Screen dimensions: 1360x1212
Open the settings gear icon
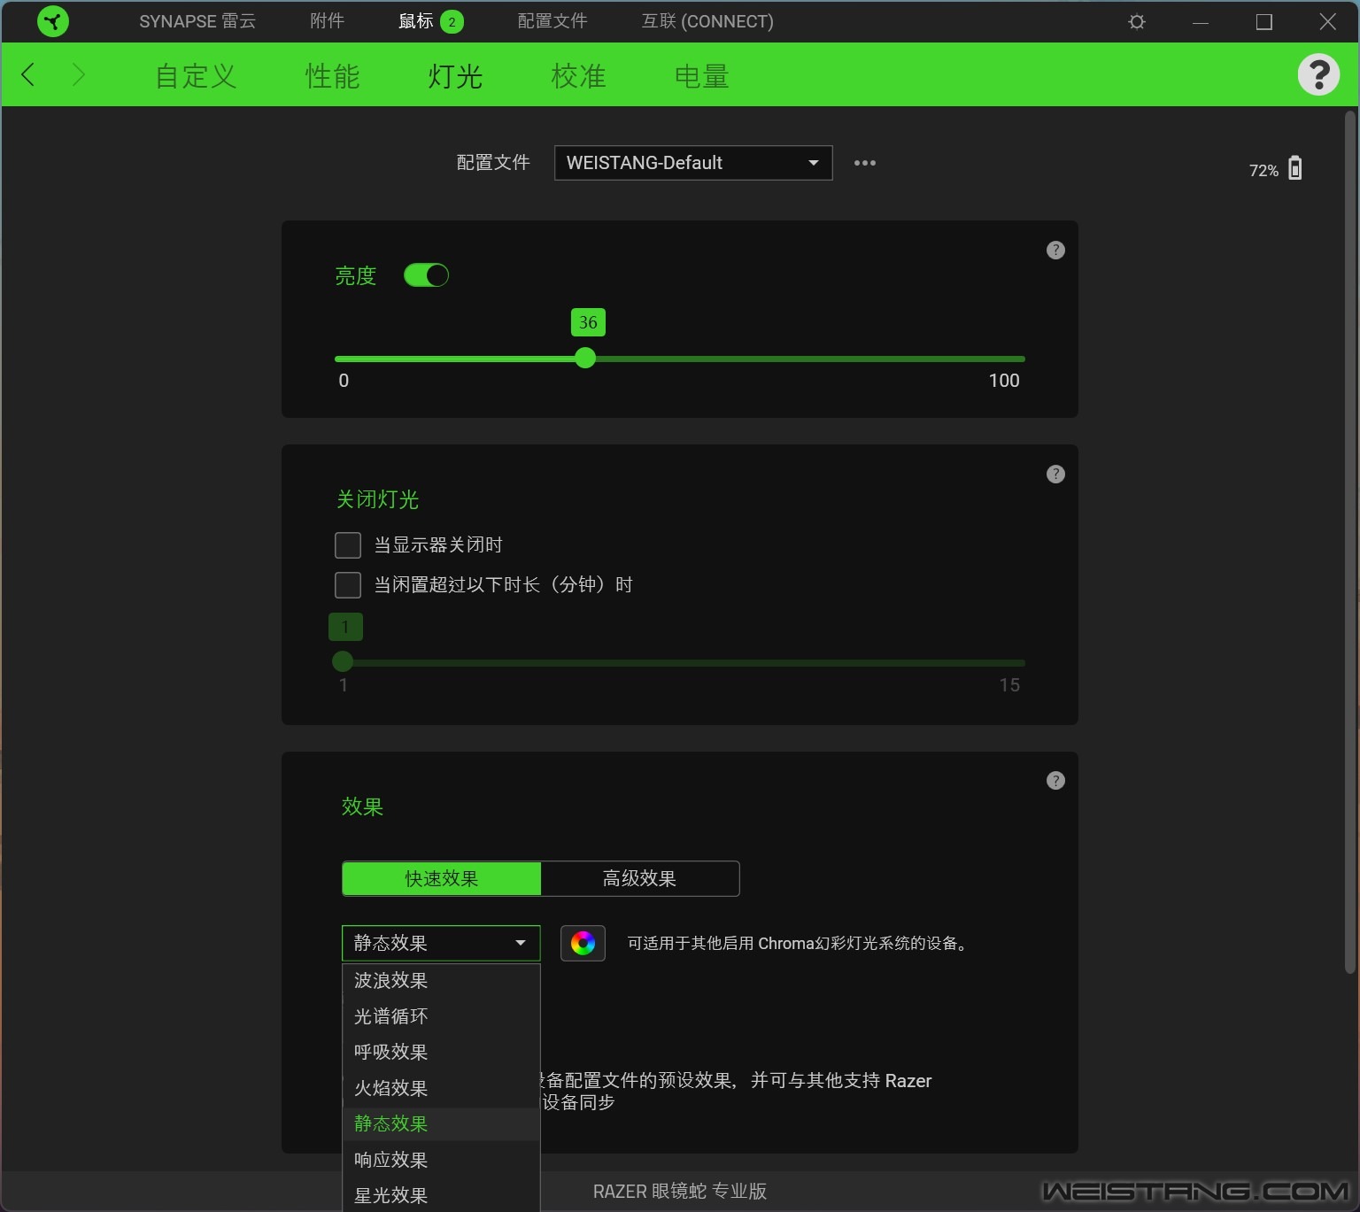coord(1137,21)
